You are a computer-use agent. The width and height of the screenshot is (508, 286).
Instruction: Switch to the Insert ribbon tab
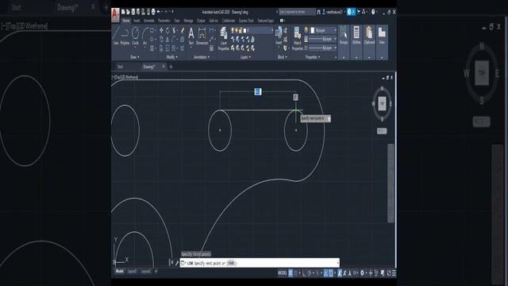click(x=137, y=21)
